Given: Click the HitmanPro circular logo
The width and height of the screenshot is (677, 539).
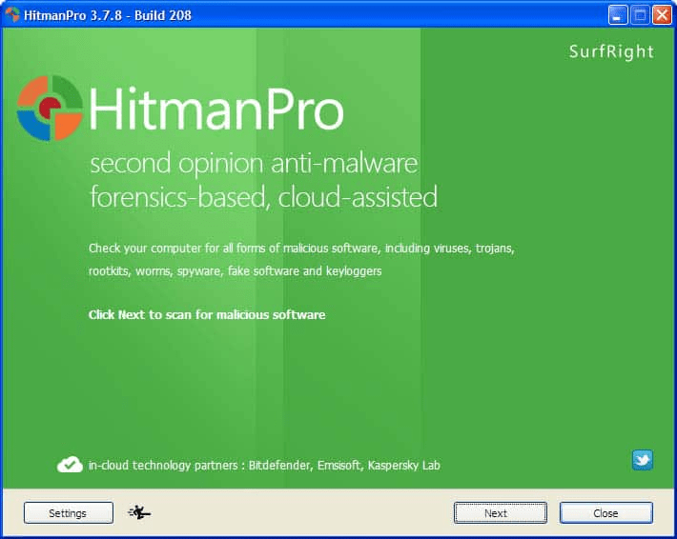Looking at the screenshot, I should click(x=50, y=108).
